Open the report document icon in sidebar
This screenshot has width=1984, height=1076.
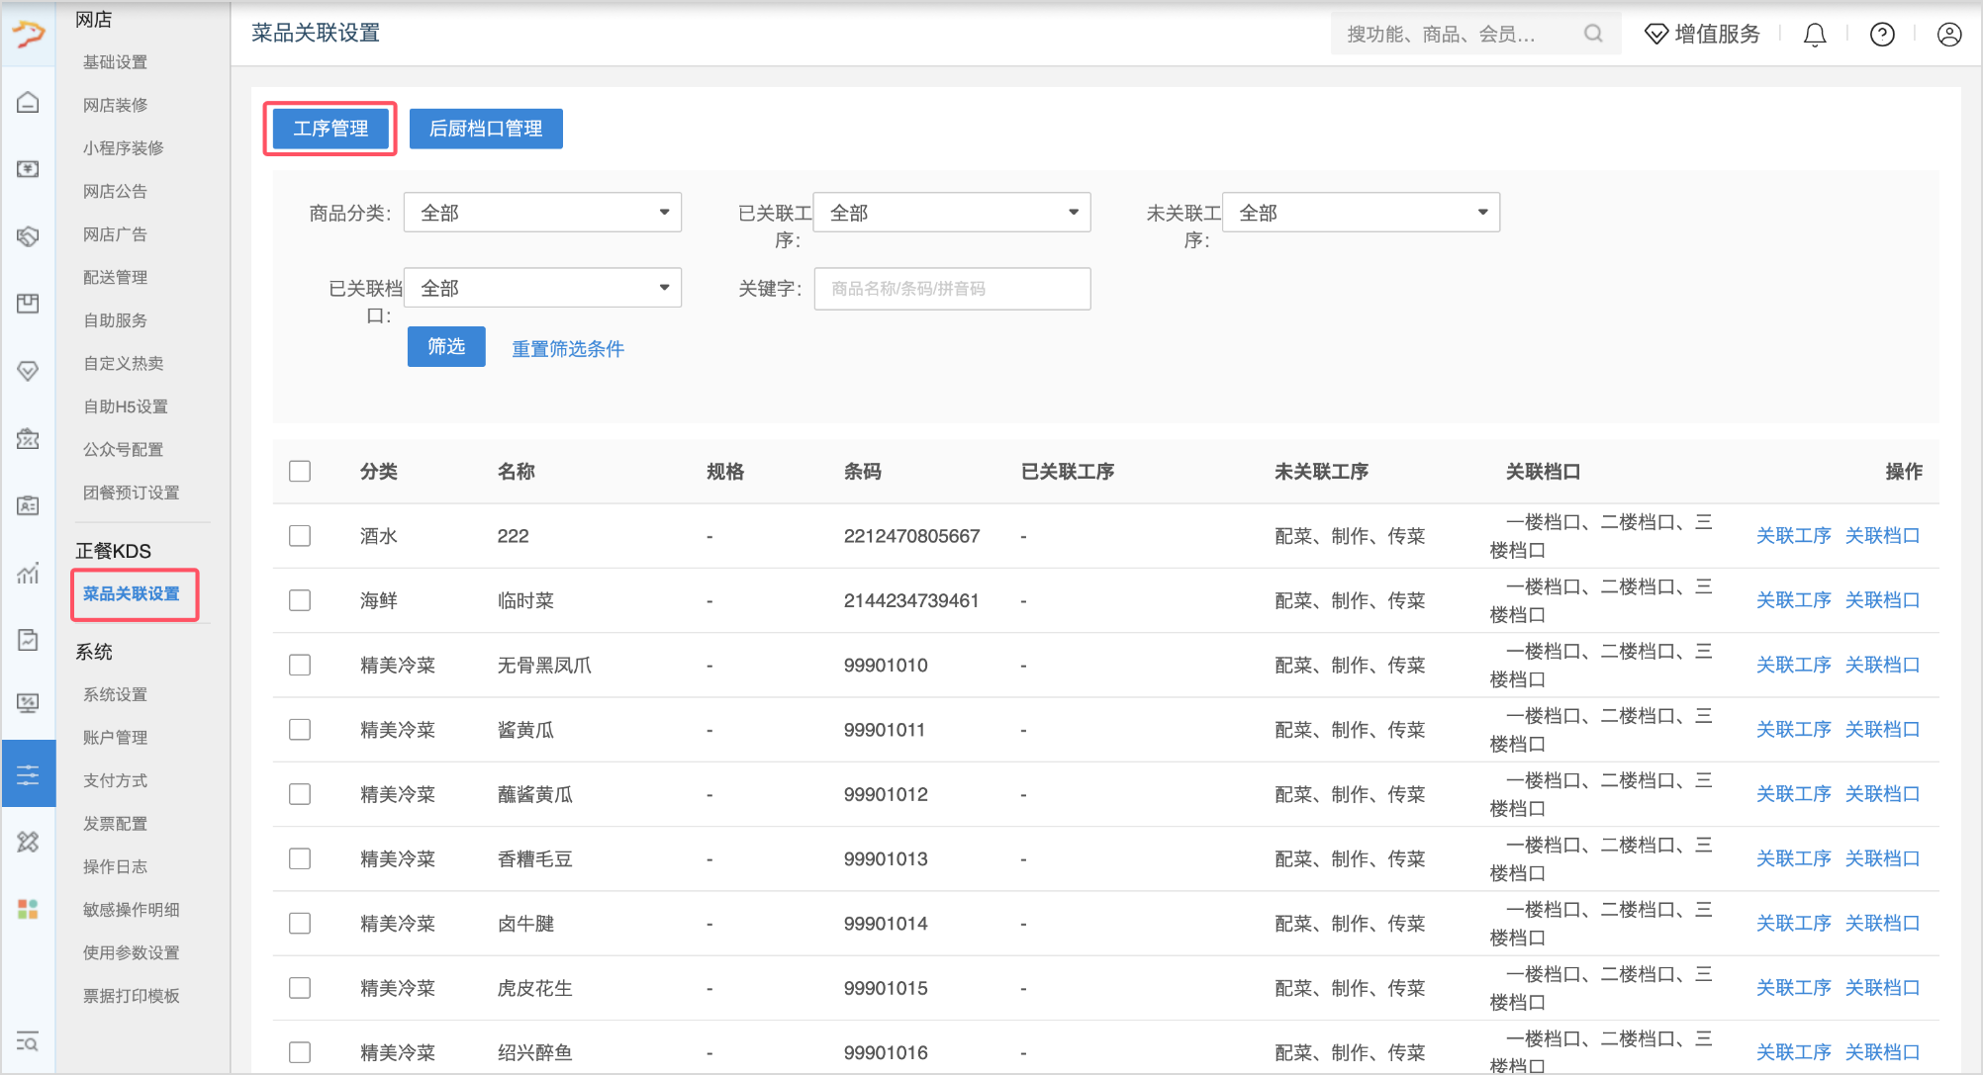28,640
